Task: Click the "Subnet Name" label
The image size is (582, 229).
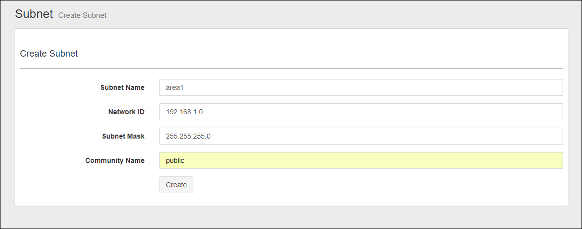Action: click(x=122, y=87)
